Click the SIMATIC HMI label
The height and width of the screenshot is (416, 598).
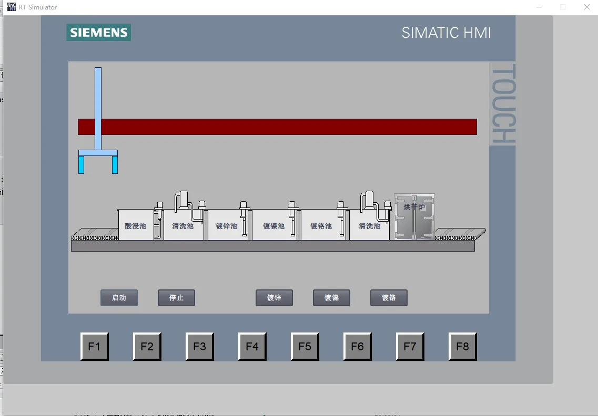pos(446,33)
